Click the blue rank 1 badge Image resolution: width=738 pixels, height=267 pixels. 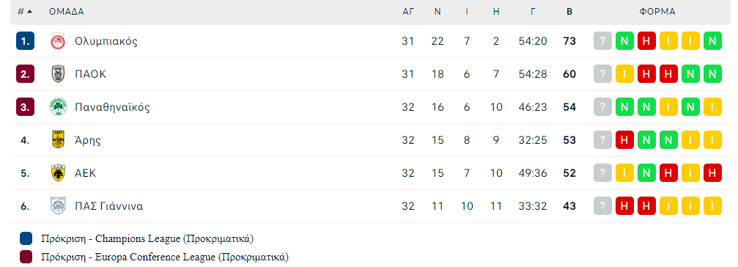click(25, 41)
